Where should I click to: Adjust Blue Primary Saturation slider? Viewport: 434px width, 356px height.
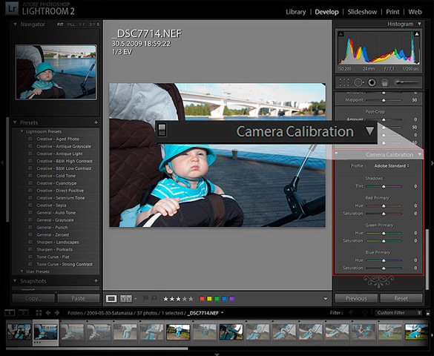(x=384, y=268)
